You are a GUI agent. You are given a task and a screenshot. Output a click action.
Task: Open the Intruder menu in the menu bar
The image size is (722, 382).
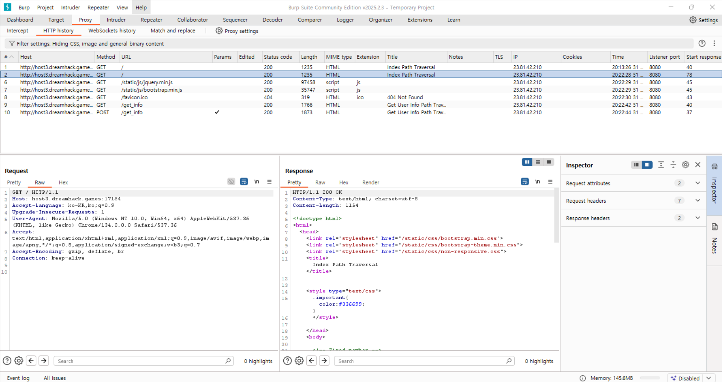click(x=70, y=7)
